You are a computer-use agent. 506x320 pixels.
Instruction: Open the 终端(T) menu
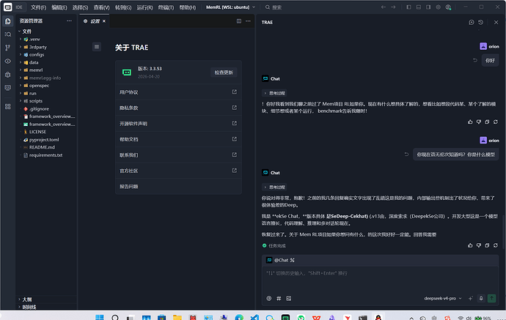pos(166,7)
